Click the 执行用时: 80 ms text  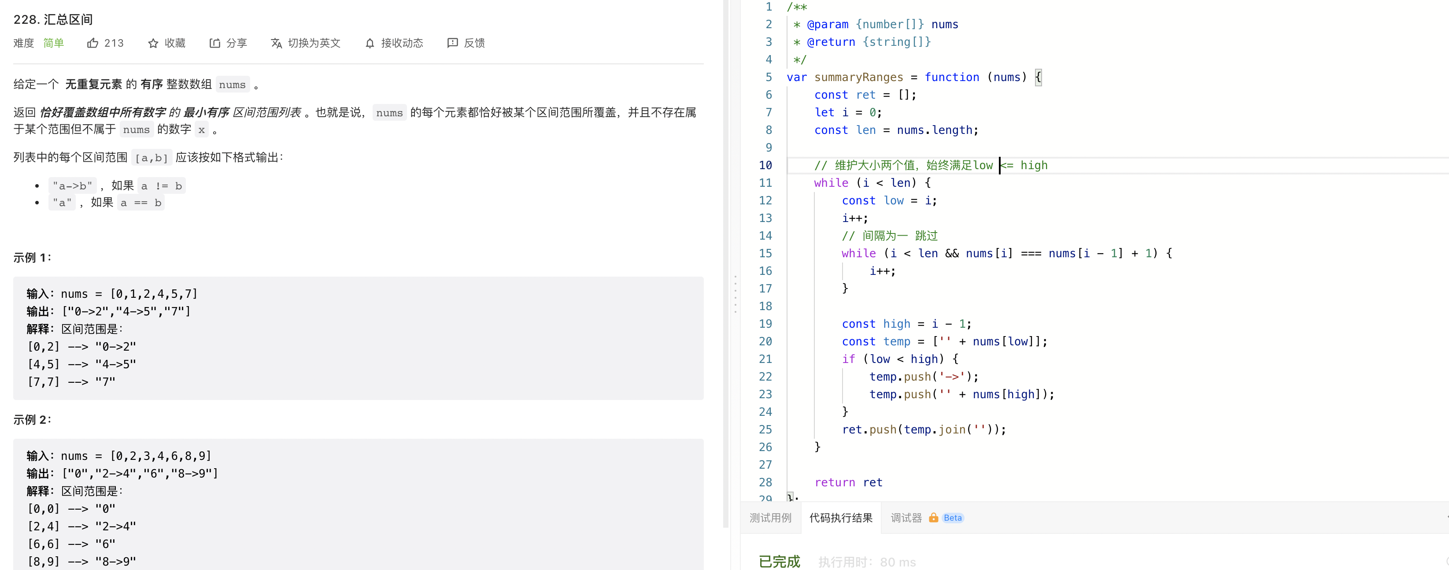pos(867,562)
